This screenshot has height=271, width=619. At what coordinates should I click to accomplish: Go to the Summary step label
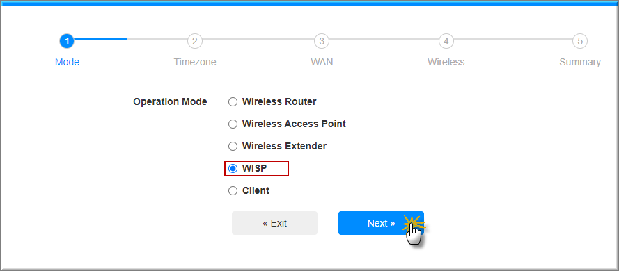[580, 63]
